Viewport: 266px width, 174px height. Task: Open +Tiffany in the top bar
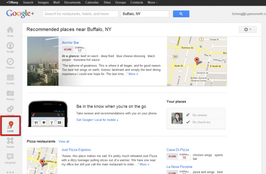tap(12, 3)
